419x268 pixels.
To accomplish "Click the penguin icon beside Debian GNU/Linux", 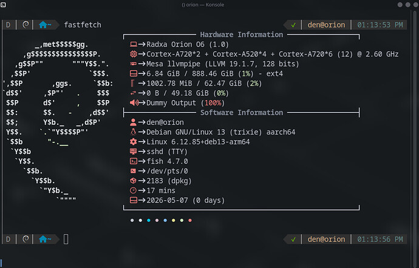I will tap(133, 132).
